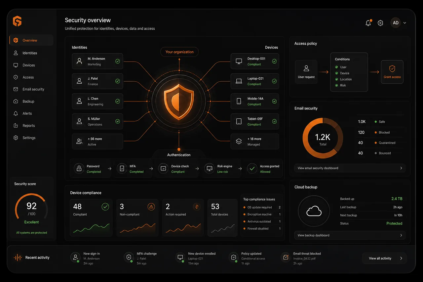Click the Recent activity waveform icon

pos(18,258)
